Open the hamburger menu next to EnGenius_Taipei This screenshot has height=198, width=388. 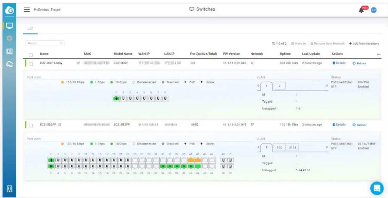click(27, 9)
